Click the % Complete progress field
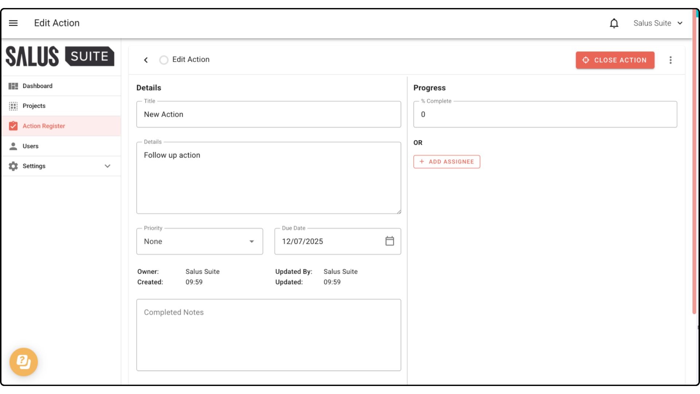Viewport: 700px width, 394px height. 545,115
